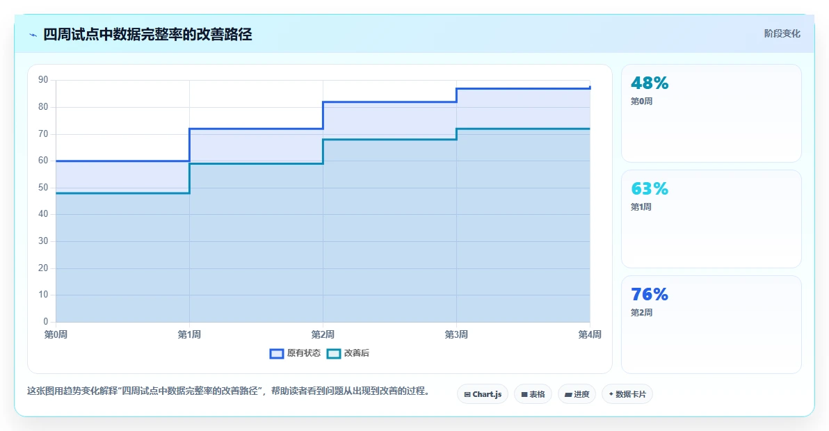829x431 pixels.
Task: Click the 第0周 label under 48%
Action: 641,101
